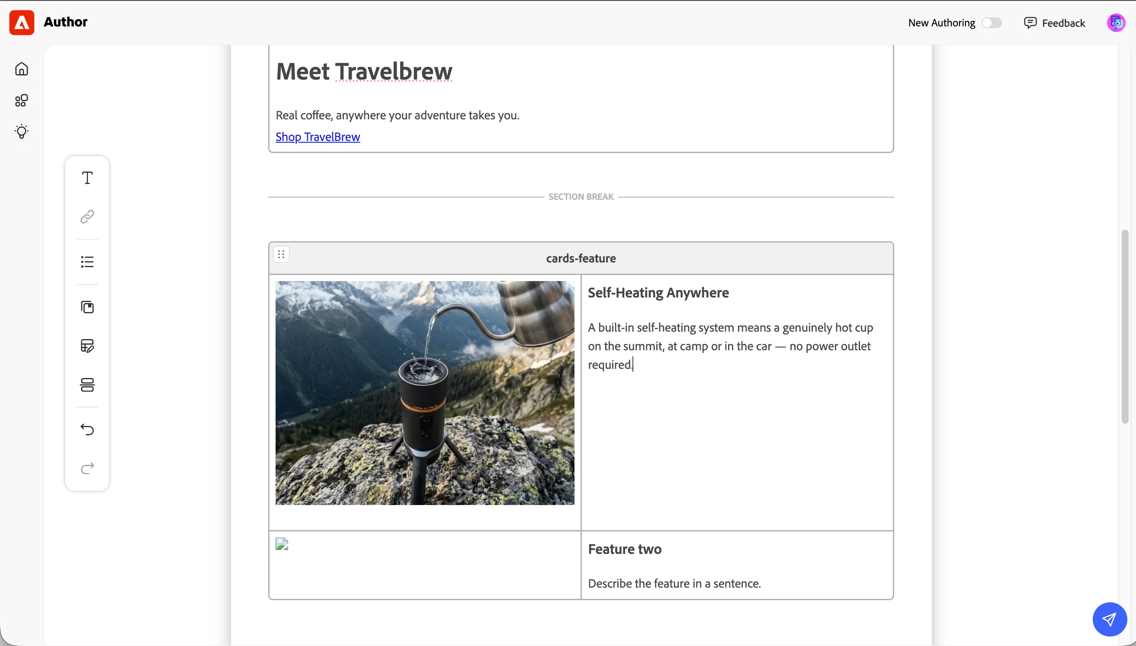Click the insert image icon in toolbar
Image resolution: width=1136 pixels, height=646 pixels.
pyautogui.click(x=87, y=307)
